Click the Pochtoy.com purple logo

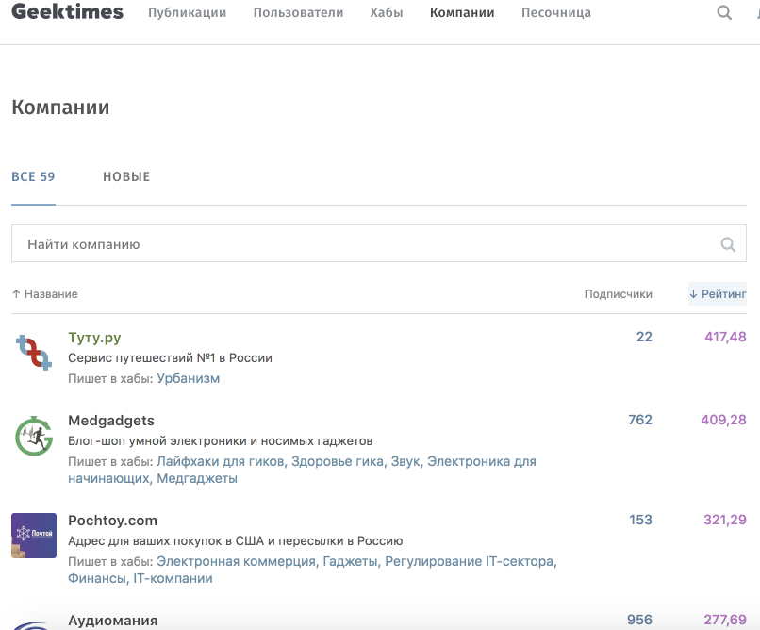(34, 536)
